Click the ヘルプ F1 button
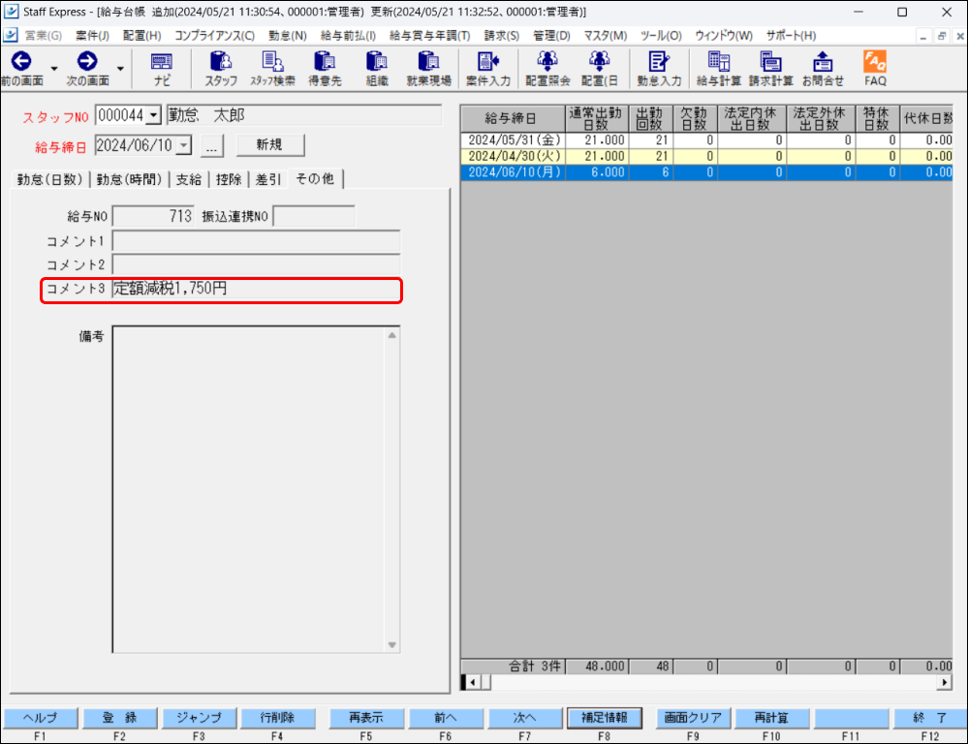 point(40,718)
